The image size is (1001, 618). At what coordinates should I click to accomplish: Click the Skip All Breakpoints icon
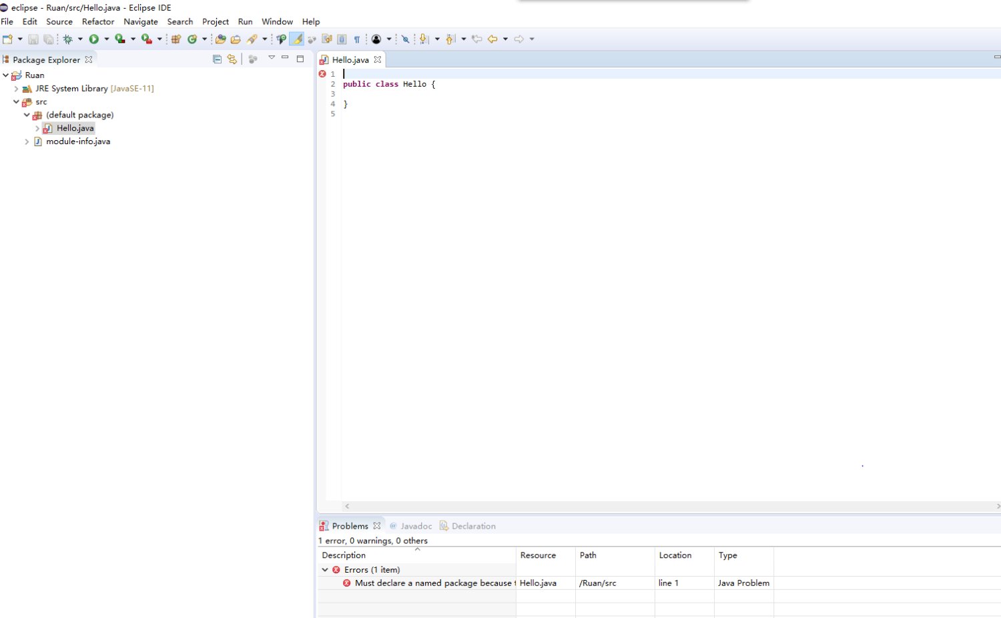tap(405, 39)
